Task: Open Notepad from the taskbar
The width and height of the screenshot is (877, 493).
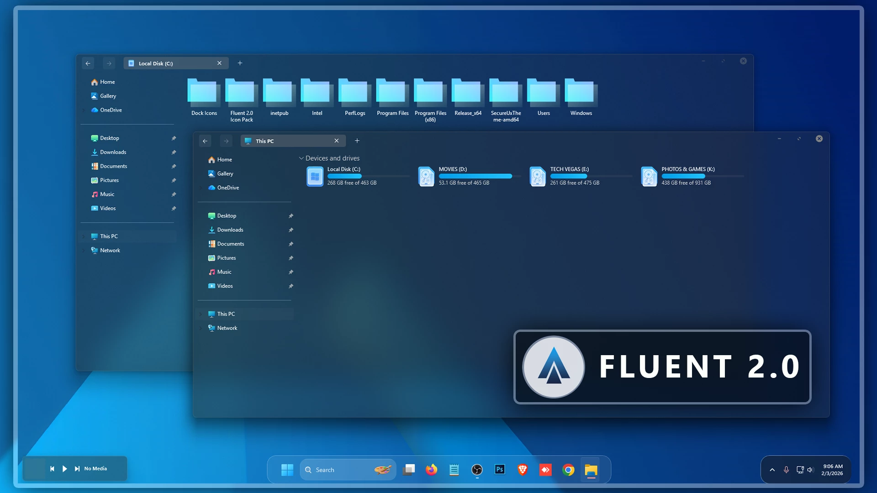Action: coord(454,470)
